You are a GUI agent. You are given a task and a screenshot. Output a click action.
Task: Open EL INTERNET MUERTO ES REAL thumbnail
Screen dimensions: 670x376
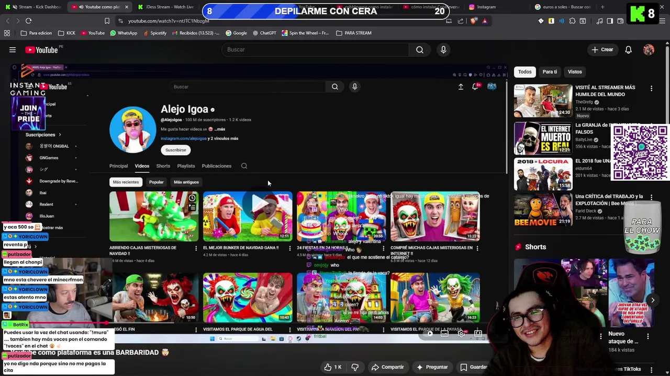pyautogui.click(x=543, y=138)
